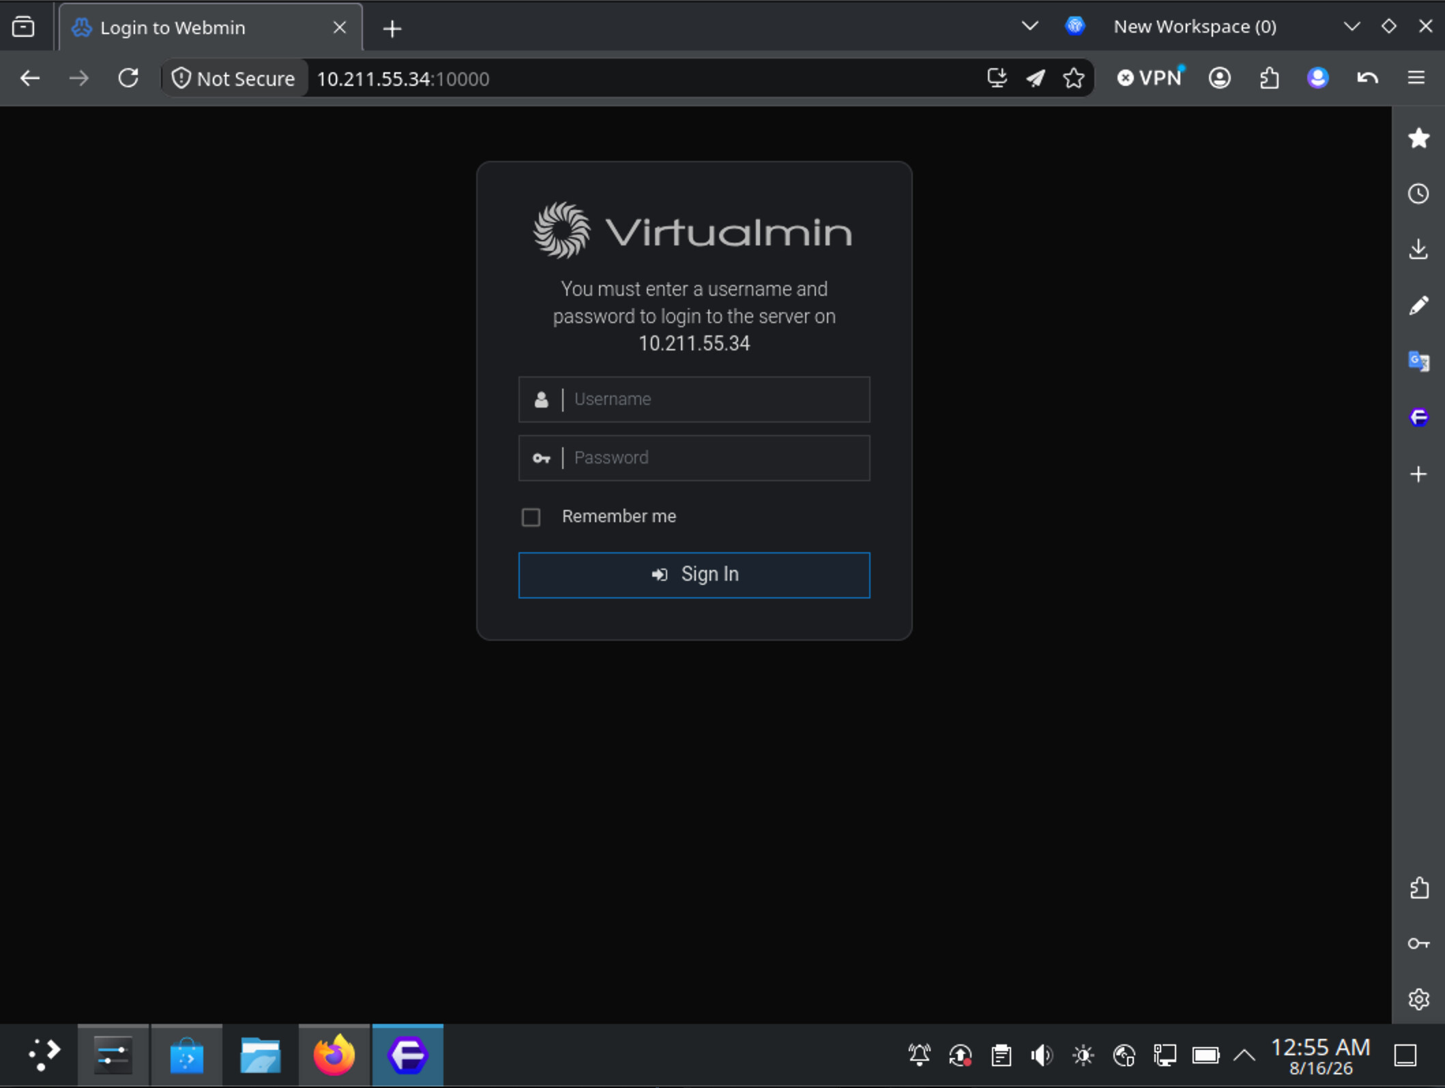The image size is (1445, 1088).
Task: Open sidebar settings gear
Action: click(1418, 1000)
